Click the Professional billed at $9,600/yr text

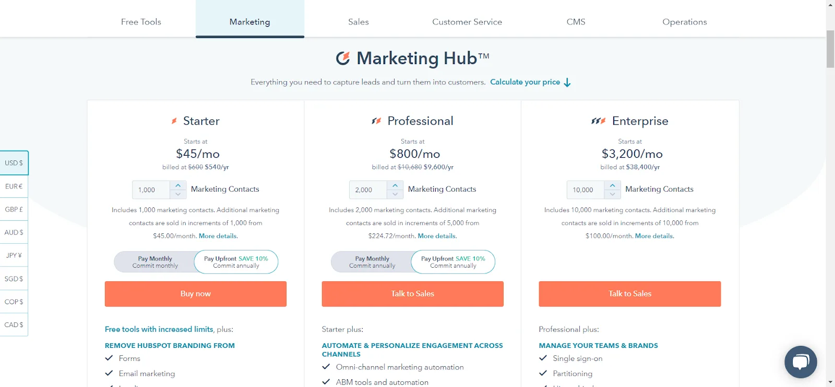point(413,167)
